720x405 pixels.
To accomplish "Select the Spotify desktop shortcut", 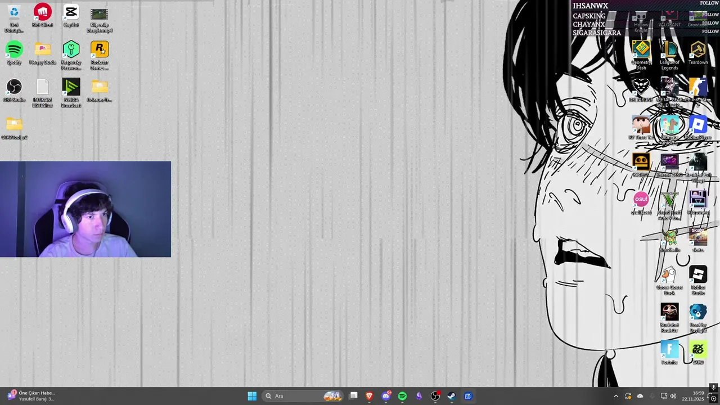I will pos(14,53).
